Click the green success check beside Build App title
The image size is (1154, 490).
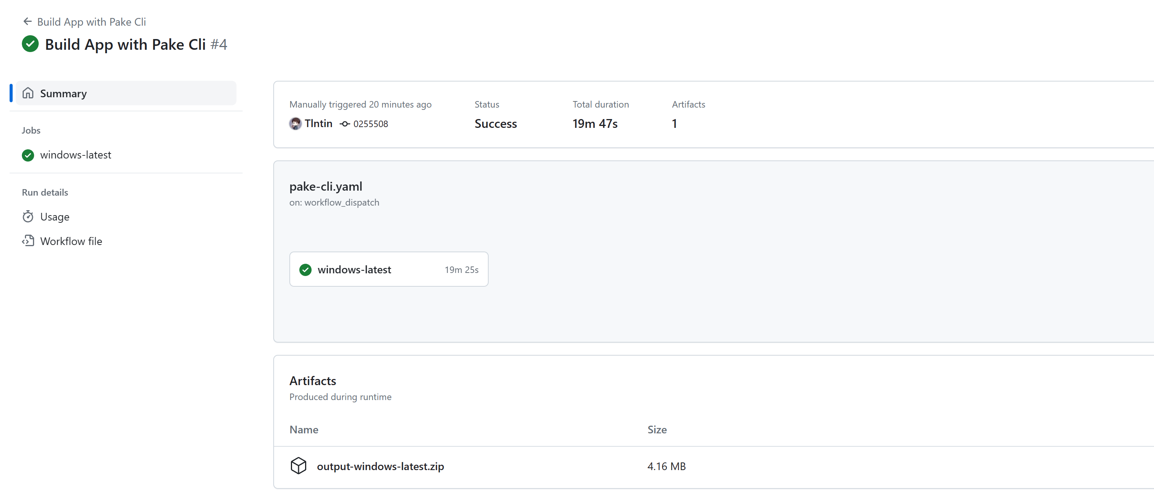30,44
